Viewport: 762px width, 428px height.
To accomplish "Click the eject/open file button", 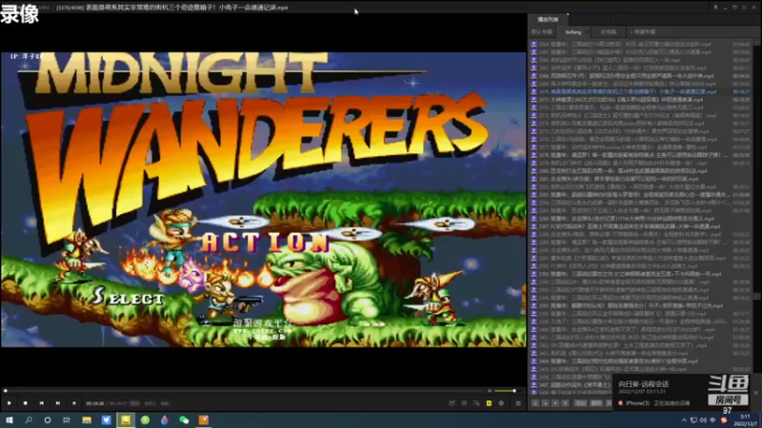I will [x=74, y=402].
